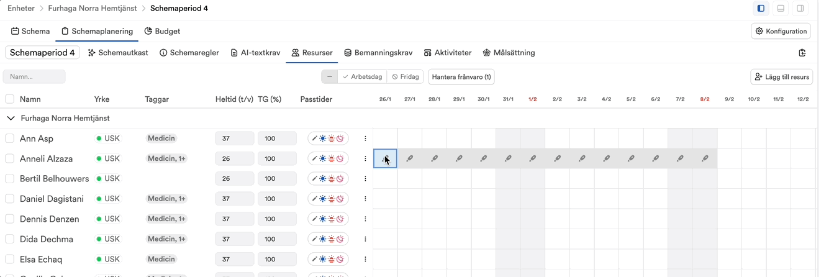Open the Schemaregler tab
Image resolution: width=821 pixels, height=277 pixels.
(x=189, y=53)
